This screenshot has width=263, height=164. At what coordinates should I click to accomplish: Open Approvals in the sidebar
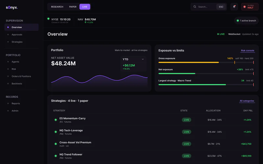pos(21,35)
